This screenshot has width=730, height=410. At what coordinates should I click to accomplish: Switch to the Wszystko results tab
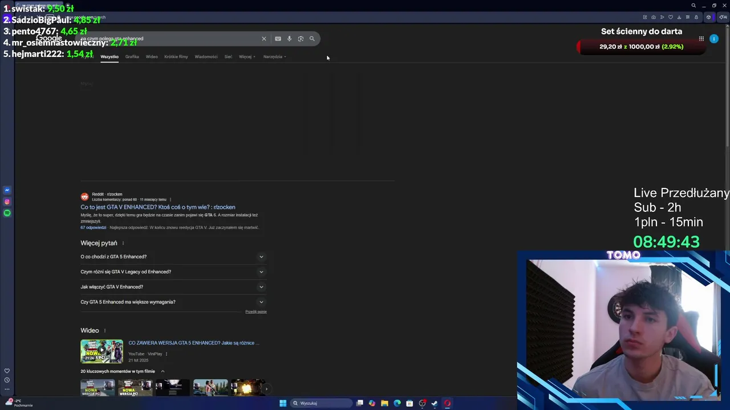[109, 56]
